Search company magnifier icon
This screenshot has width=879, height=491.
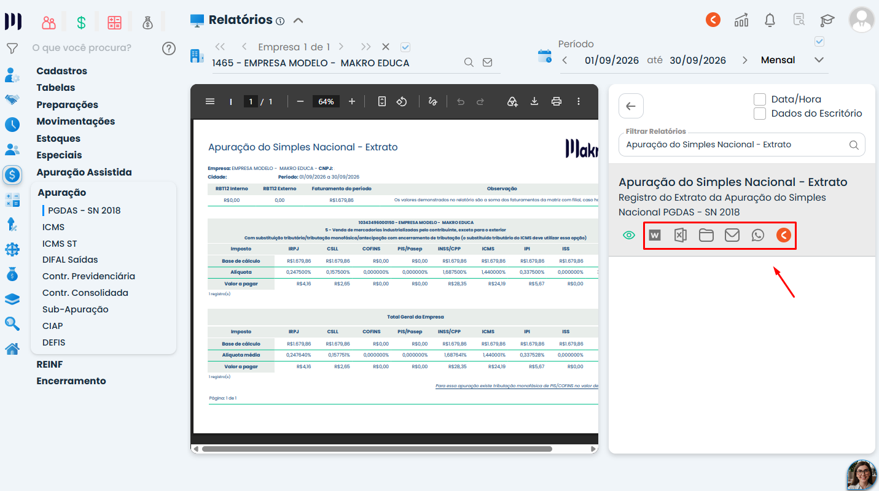[469, 63]
